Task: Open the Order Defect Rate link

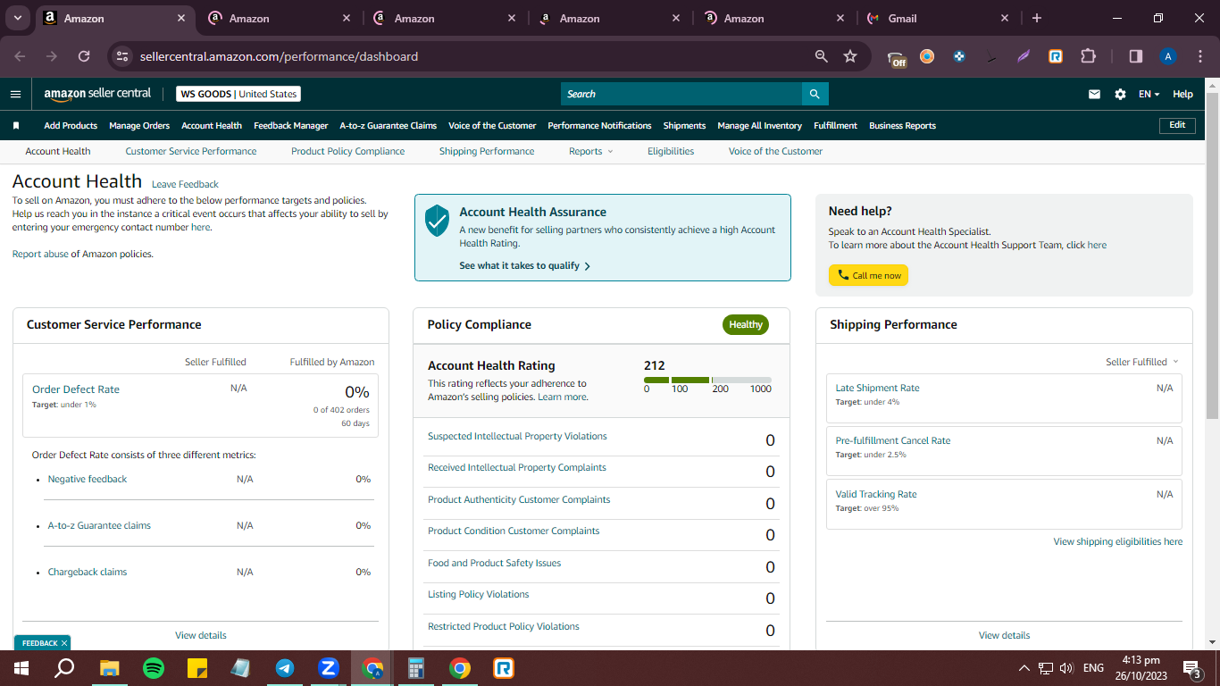Action: [x=76, y=389]
